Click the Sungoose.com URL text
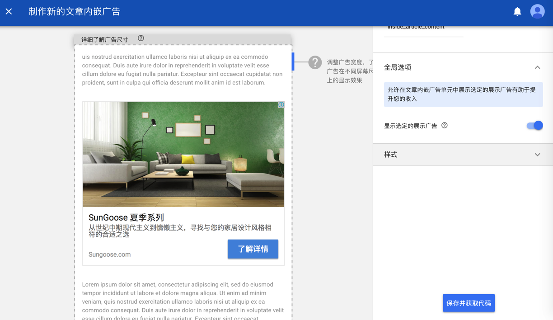This screenshot has height=320, width=553. 110,254
